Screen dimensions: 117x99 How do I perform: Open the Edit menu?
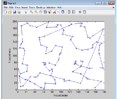pyautogui.click(x=11, y=7)
